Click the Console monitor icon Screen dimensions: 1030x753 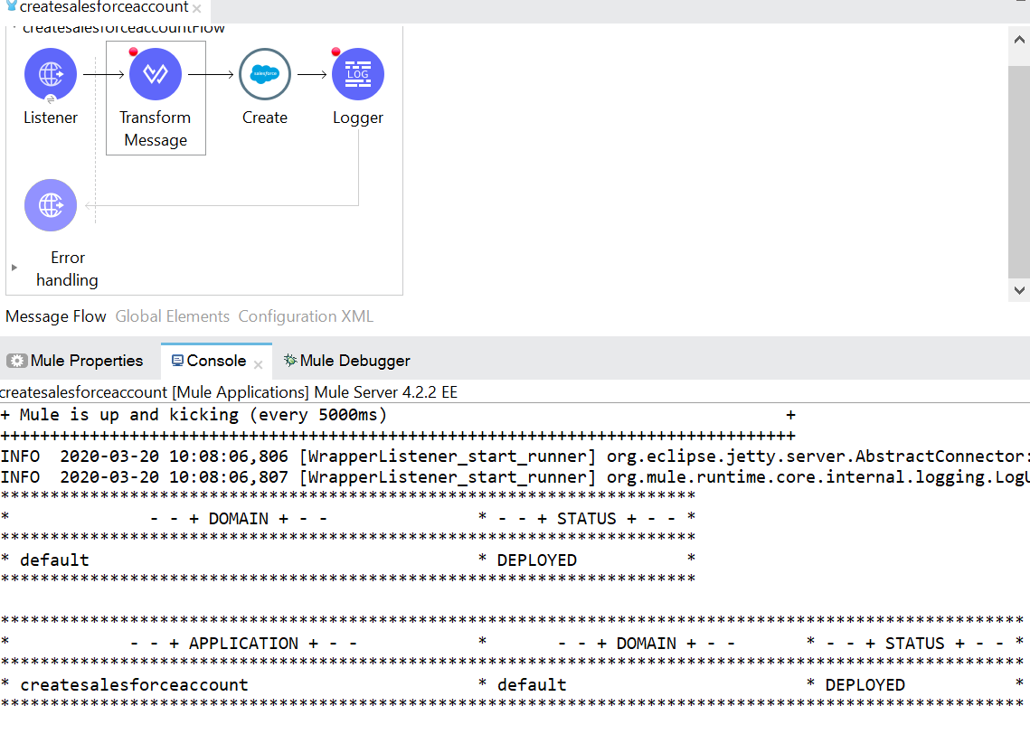click(177, 361)
